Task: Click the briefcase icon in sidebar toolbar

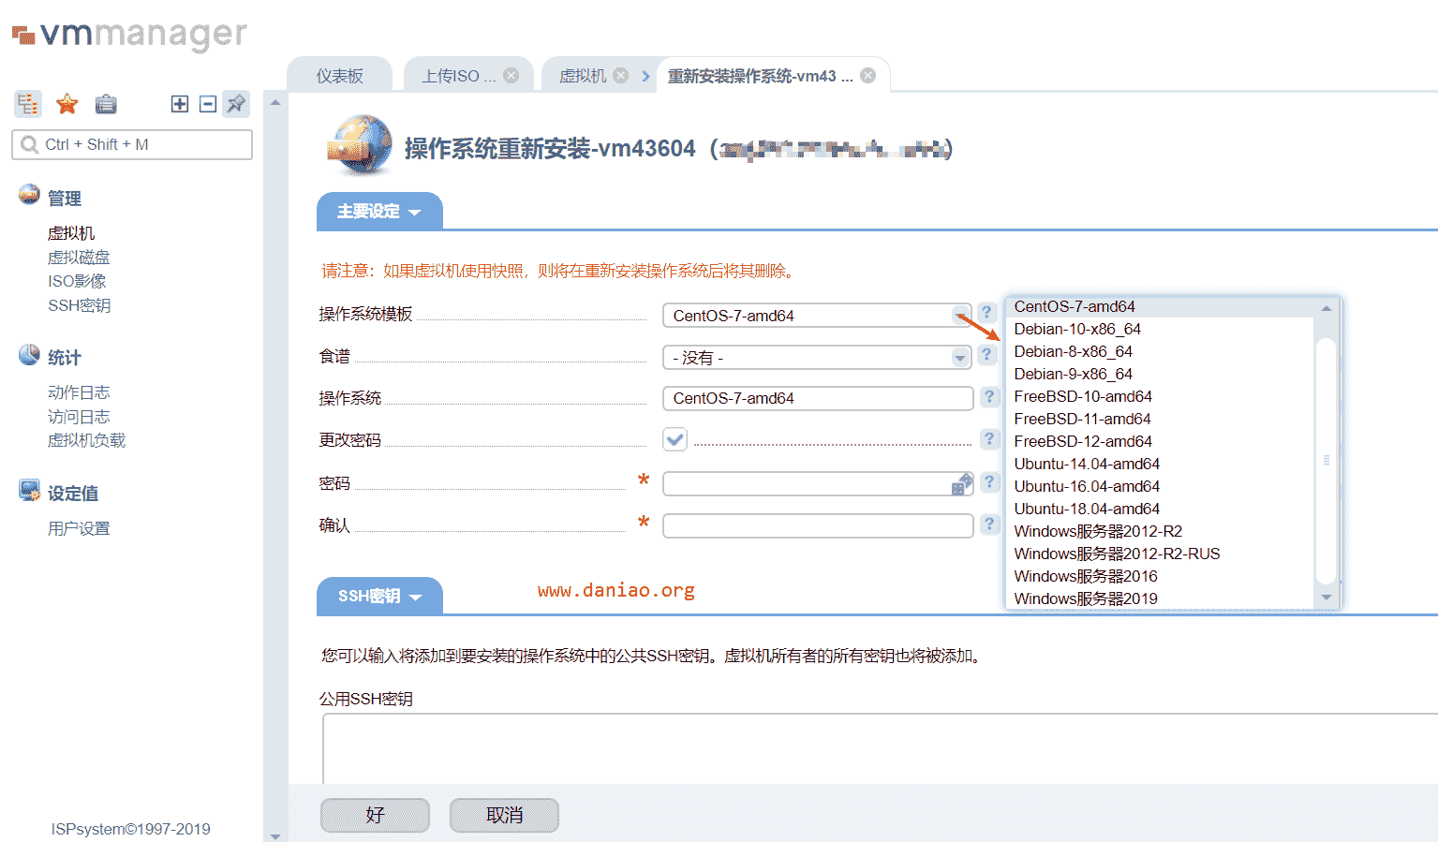Action: click(x=106, y=104)
